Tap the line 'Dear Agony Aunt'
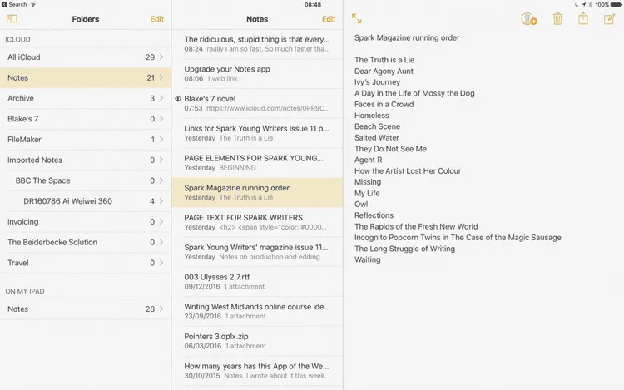 [384, 72]
